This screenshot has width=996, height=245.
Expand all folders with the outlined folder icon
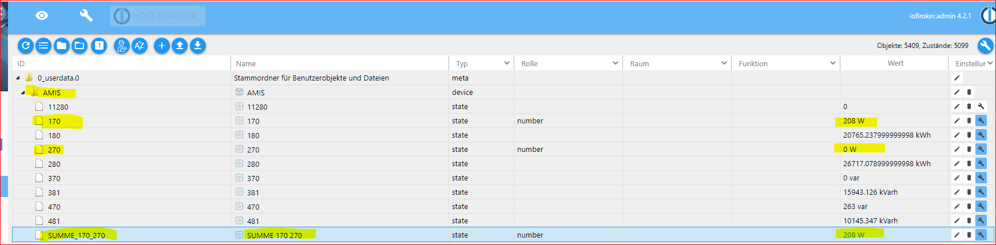pyautogui.click(x=80, y=46)
